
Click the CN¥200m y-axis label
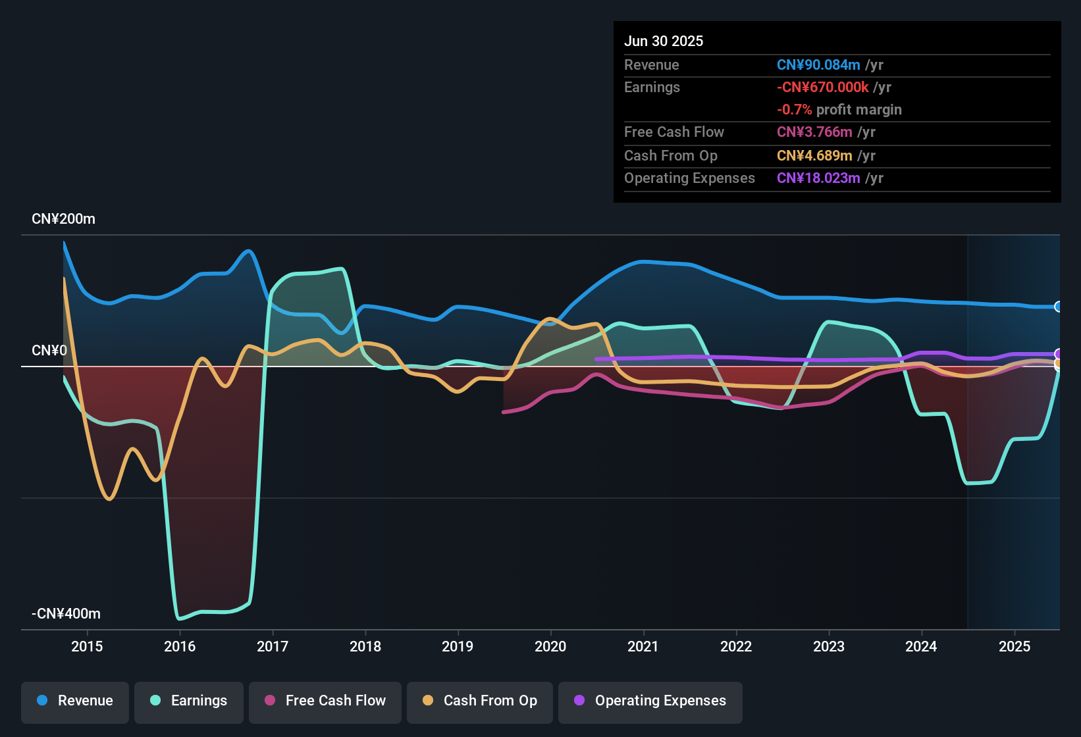pos(63,219)
